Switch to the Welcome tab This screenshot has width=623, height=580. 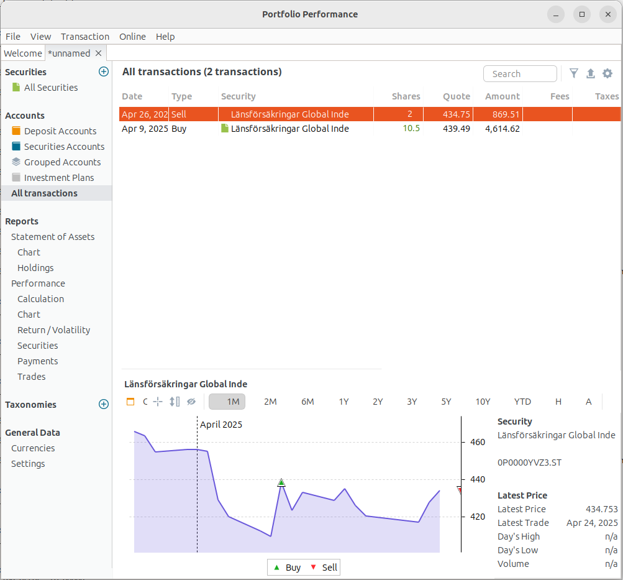[23, 53]
